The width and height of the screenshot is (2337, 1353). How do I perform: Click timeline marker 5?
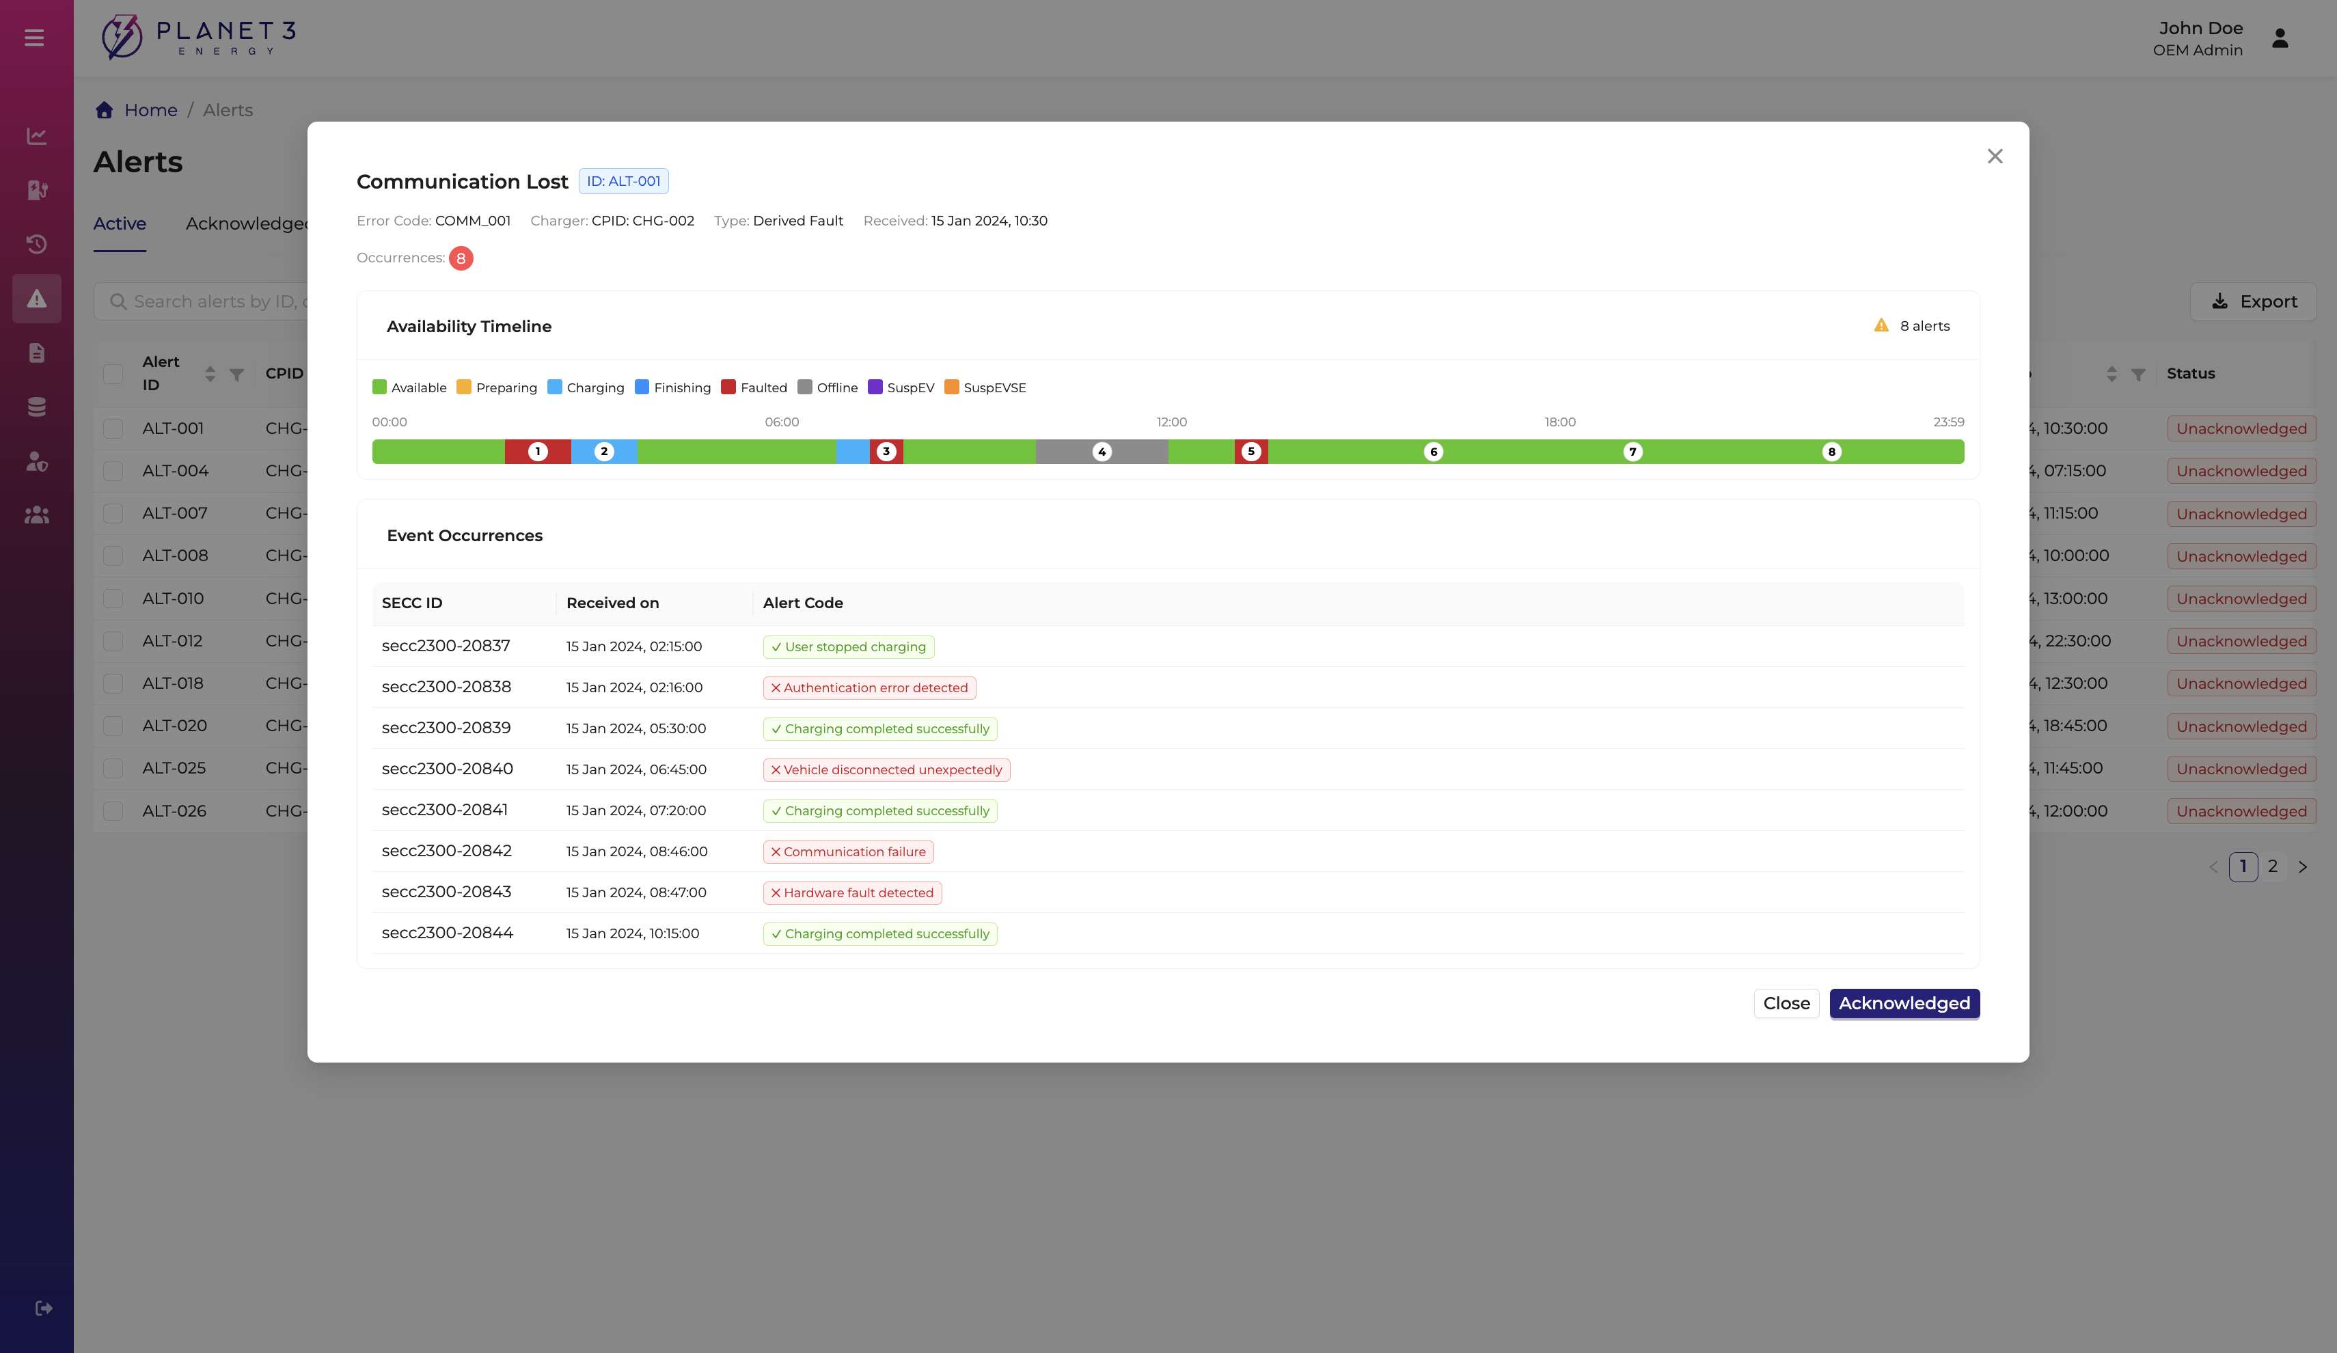1251,452
